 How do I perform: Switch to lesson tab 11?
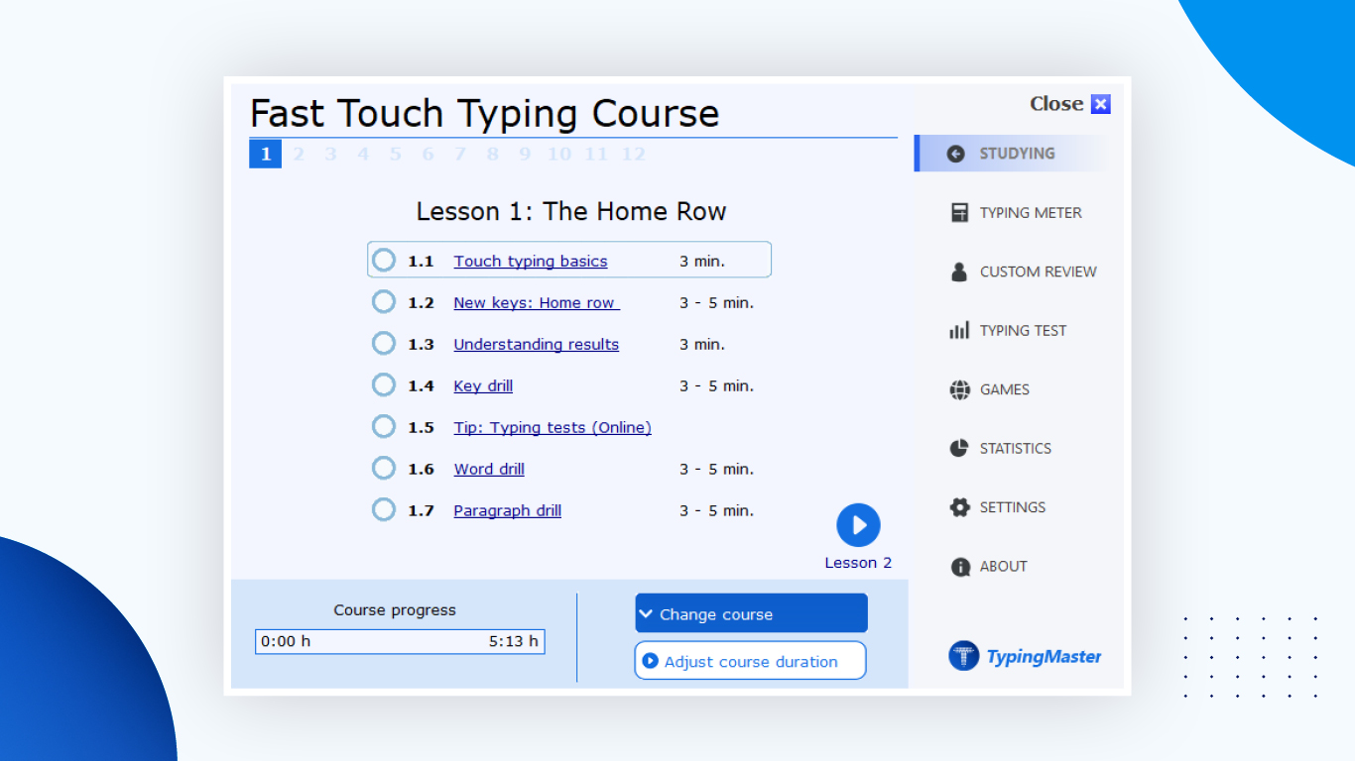click(x=595, y=154)
